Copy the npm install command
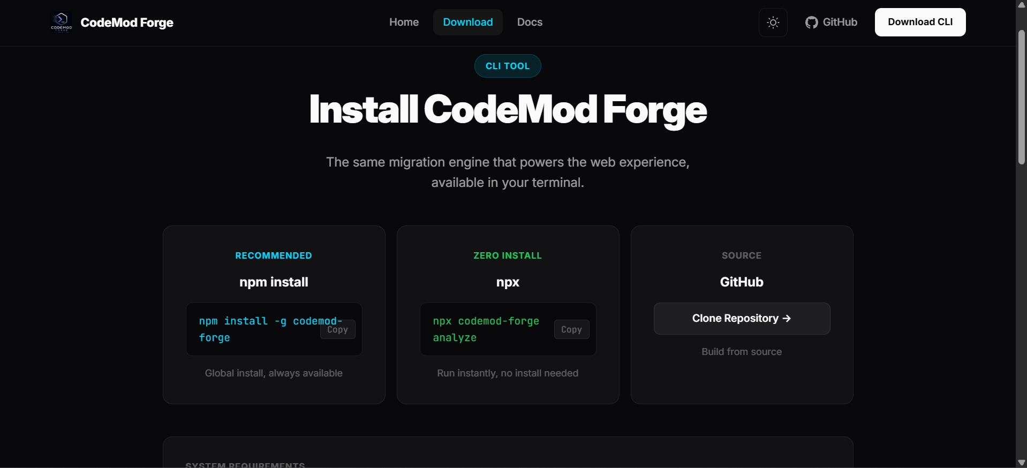1027x468 pixels. coord(337,329)
